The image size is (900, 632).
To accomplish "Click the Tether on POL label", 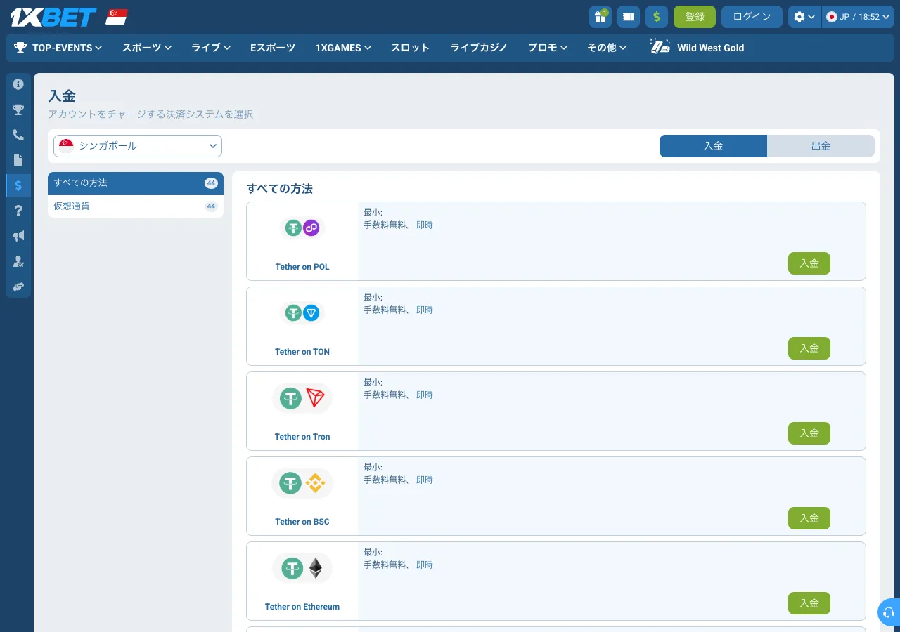I will [x=302, y=267].
